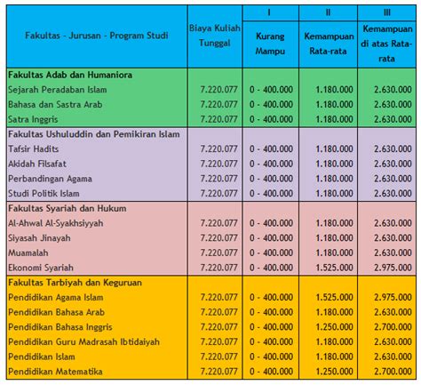Click 7.220.077 in the Ekonomi Syariah row
Screen dimensions: 421x385
pyautogui.click(x=218, y=268)
